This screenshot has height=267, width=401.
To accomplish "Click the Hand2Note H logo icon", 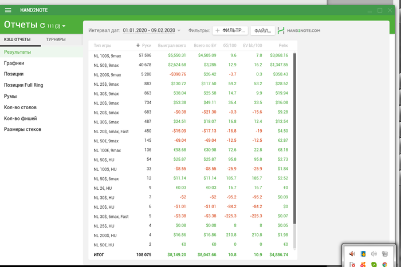I will coord(281,31).
